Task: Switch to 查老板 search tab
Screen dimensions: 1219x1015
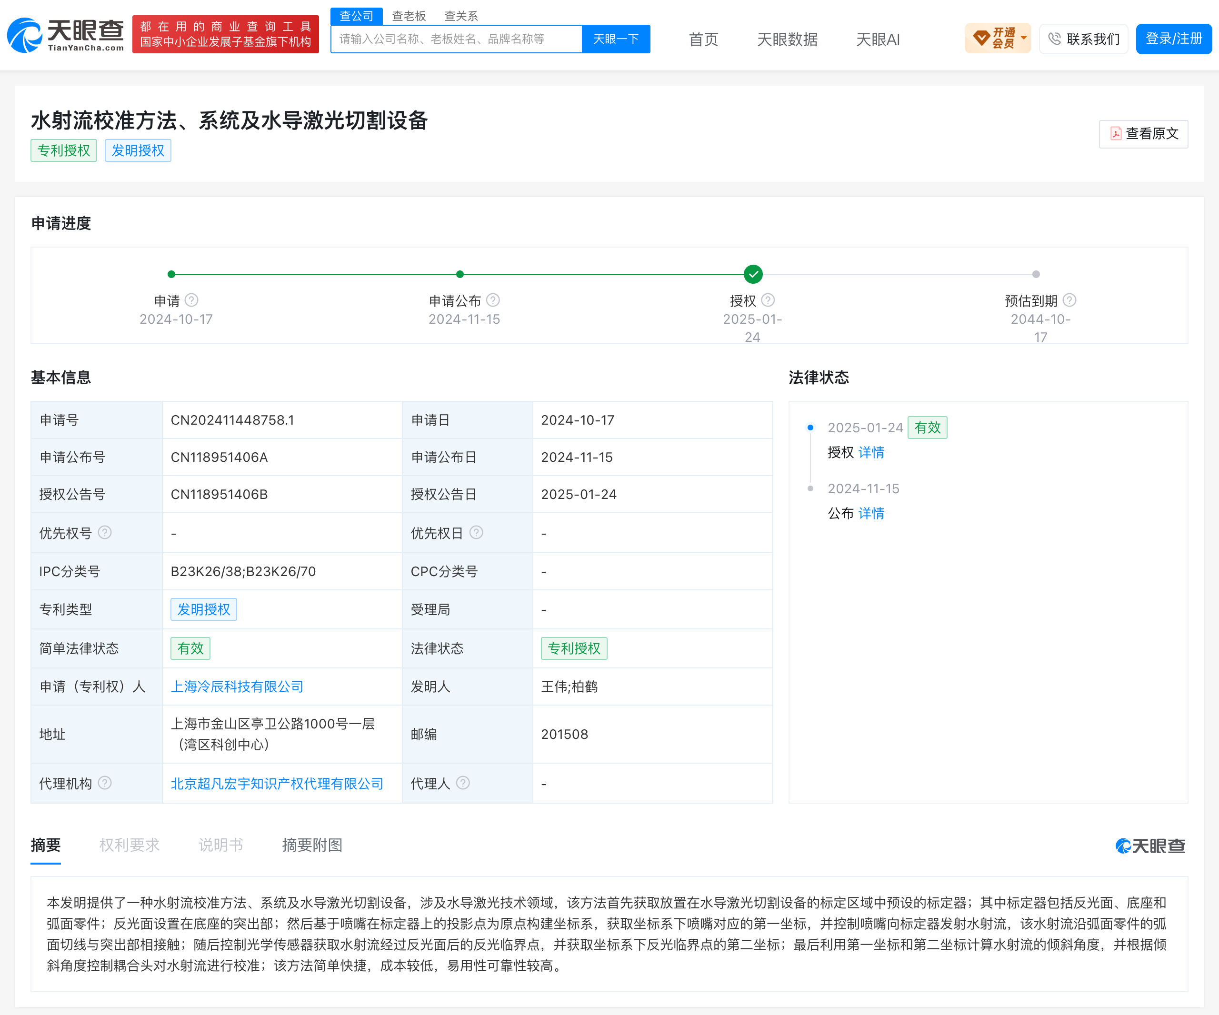Action: 409,16
